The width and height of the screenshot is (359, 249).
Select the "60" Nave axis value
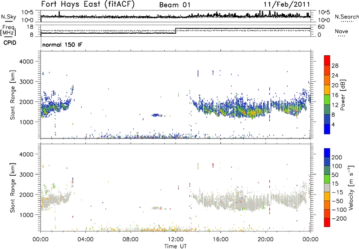coord(321,27)
